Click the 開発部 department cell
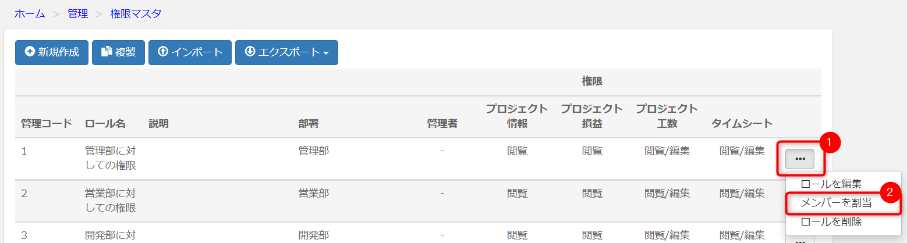This screenshot has width=907, height=243. coord(314,235)
